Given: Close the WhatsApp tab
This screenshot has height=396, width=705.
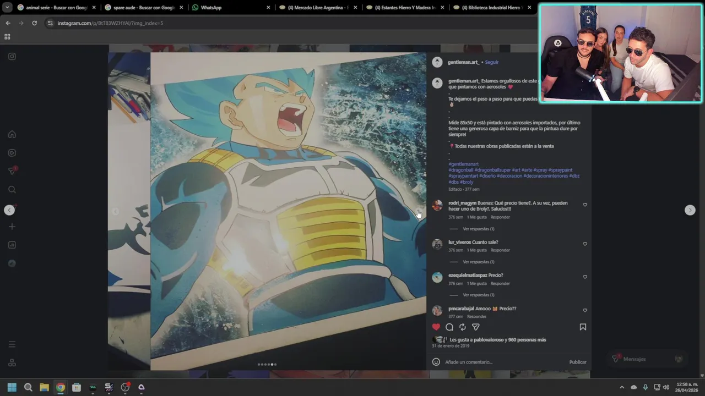Looking at the screenshot, I should 268,8.
